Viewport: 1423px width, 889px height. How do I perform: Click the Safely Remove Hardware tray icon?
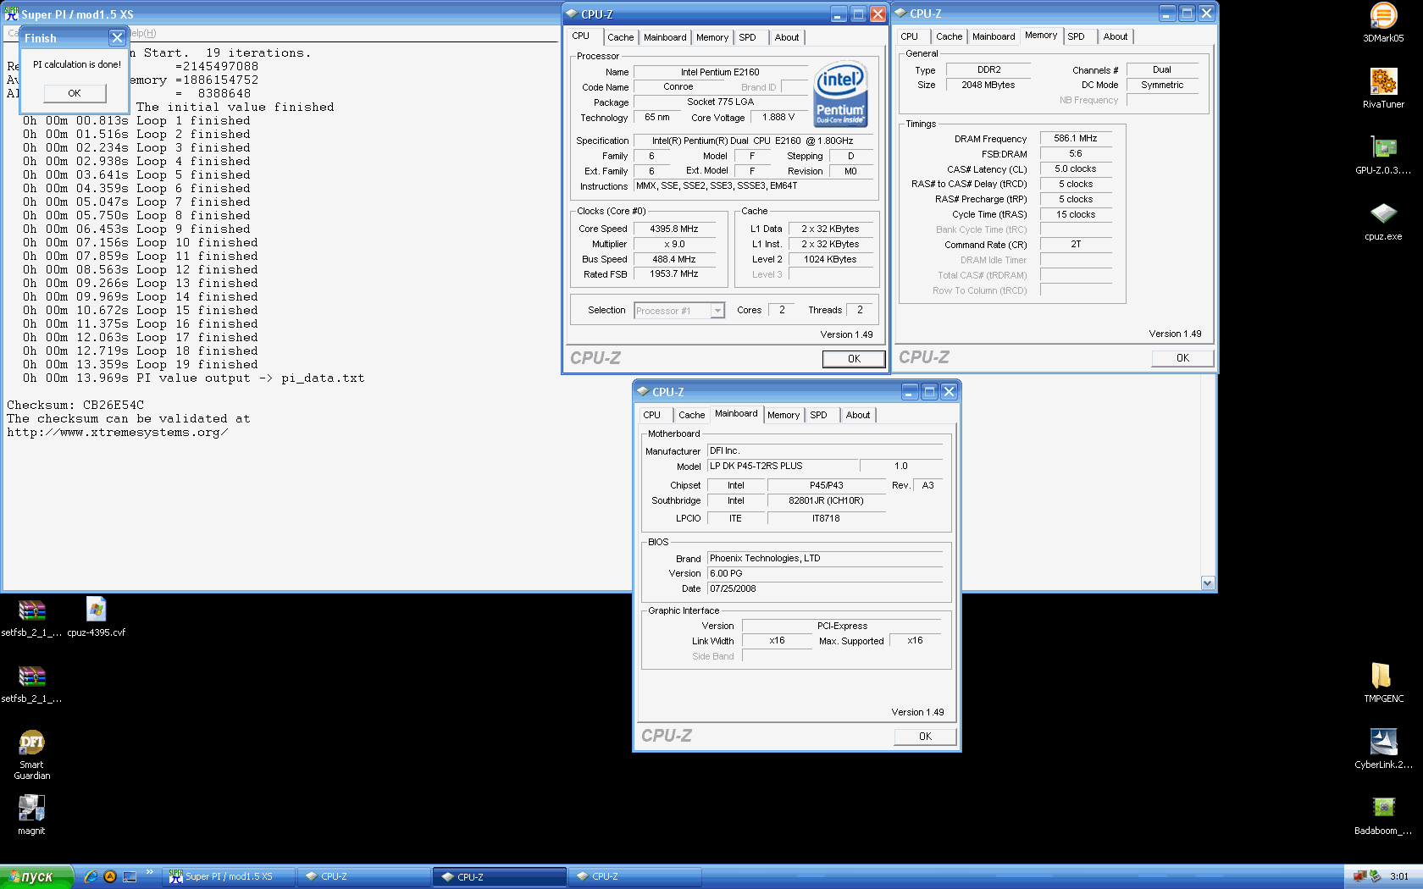pyautogui.click(x=1376, y=876)
